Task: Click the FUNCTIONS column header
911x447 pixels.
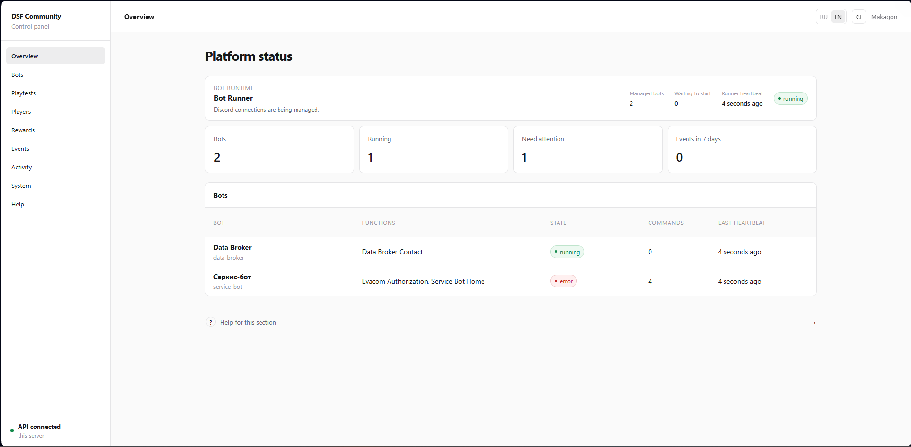Action: (x=378, y=223)
